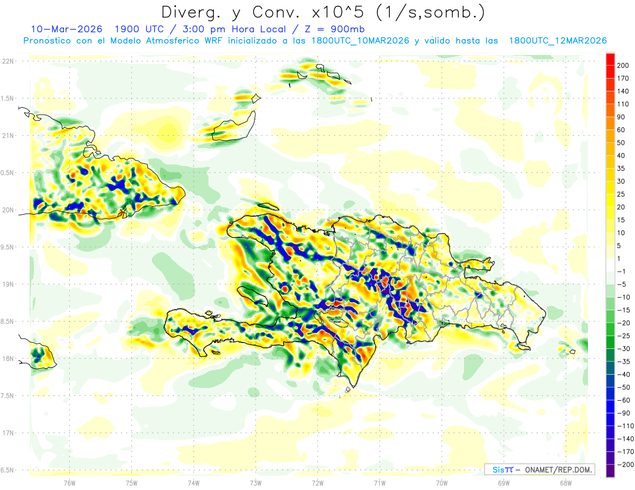This screenshot has height=490, width=635.
Task: Click the latitude label "22N"
Action: pyautogui.click(x=8, y=61)
